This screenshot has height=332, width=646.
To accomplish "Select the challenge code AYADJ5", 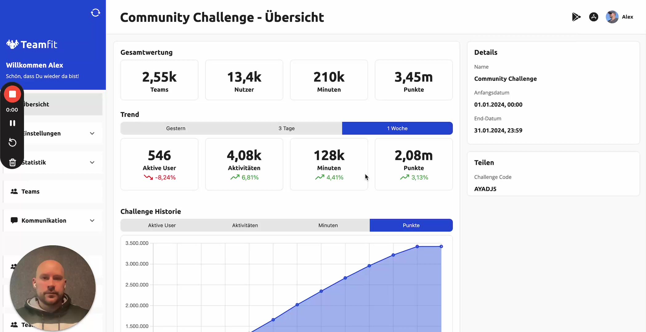I will (485, 189).
